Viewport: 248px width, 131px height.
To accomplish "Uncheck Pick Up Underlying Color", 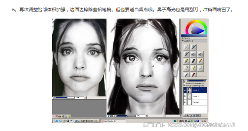I will [184, 85].
